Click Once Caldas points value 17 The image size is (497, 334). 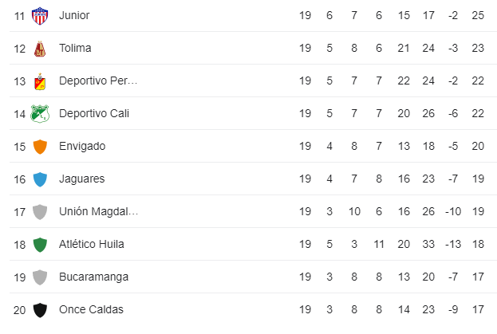[478, 309]
